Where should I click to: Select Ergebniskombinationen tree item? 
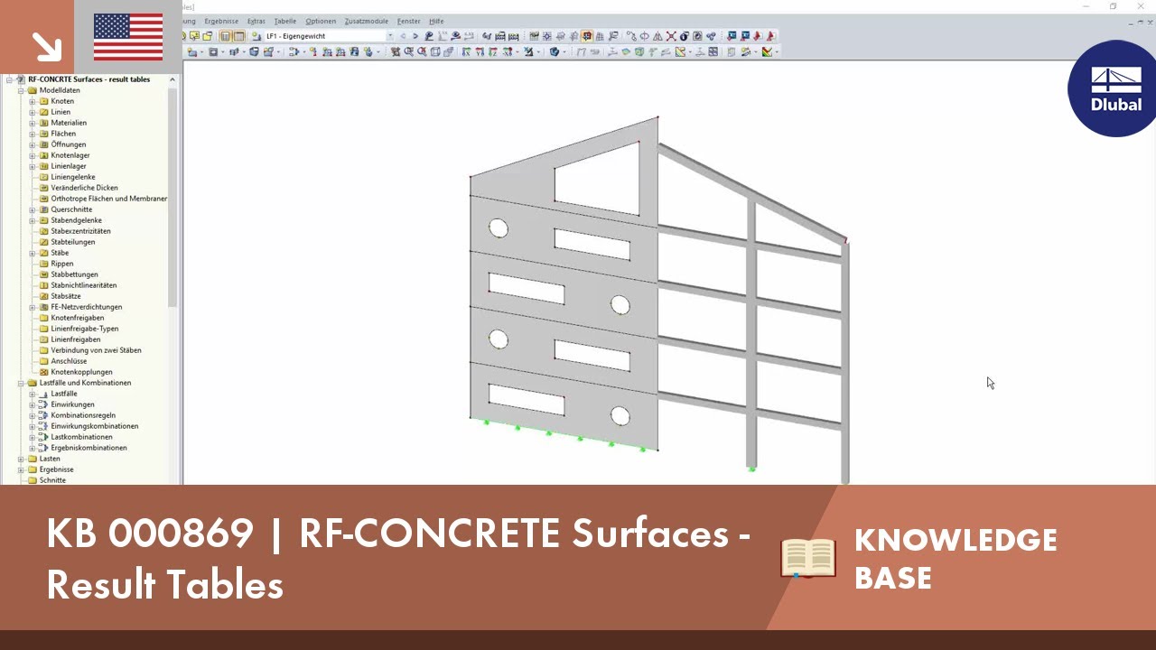[89, 448]
